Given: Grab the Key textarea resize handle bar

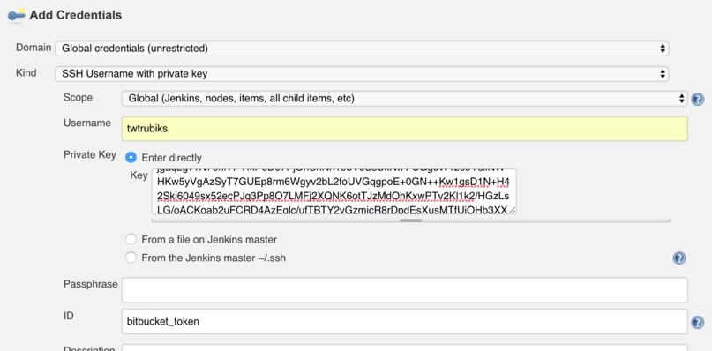Looking at the screenshot, I should point(410,220).
